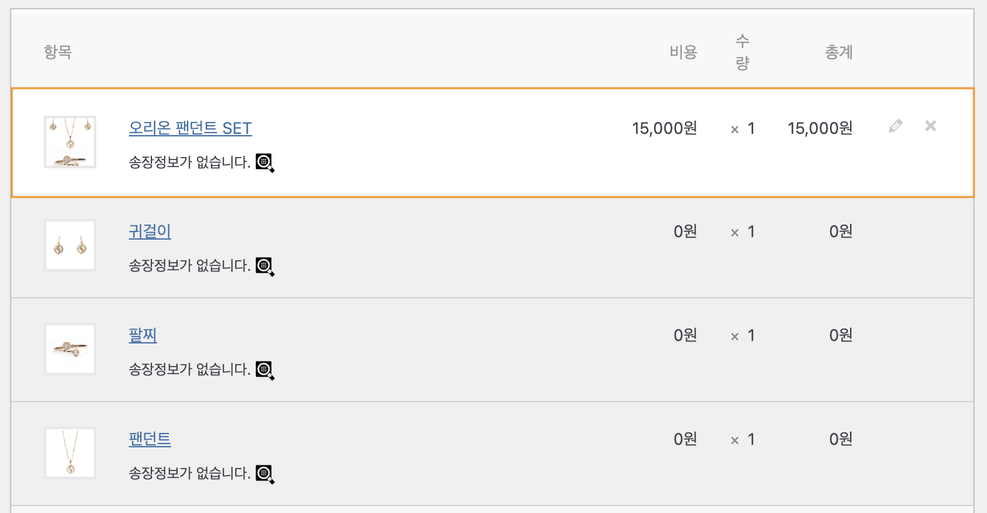Screen dimensions: 987x513
Task: Open the 팬던트 product link
Action: (150, 439)
